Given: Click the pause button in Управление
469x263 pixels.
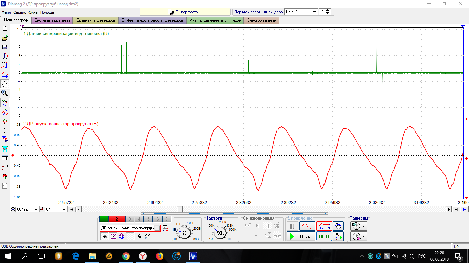Looking at the screenshot, I should click(292, 226).
